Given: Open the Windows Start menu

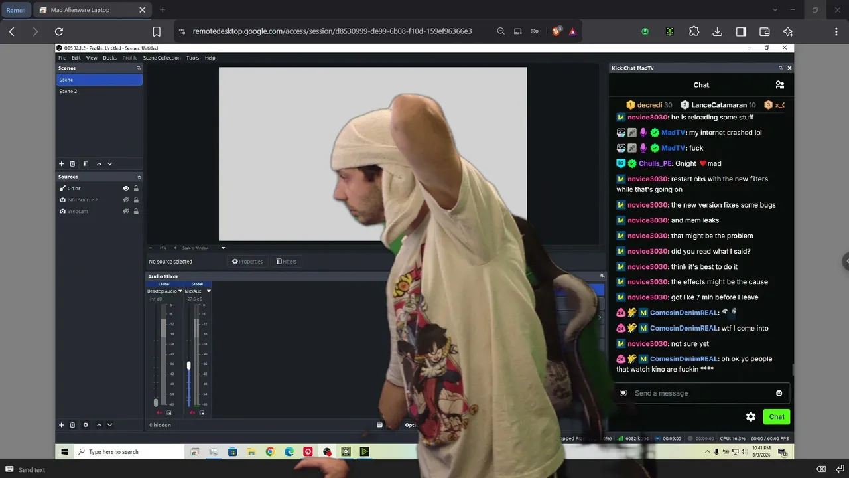Looking at the screenshot, I should [64, 452].
